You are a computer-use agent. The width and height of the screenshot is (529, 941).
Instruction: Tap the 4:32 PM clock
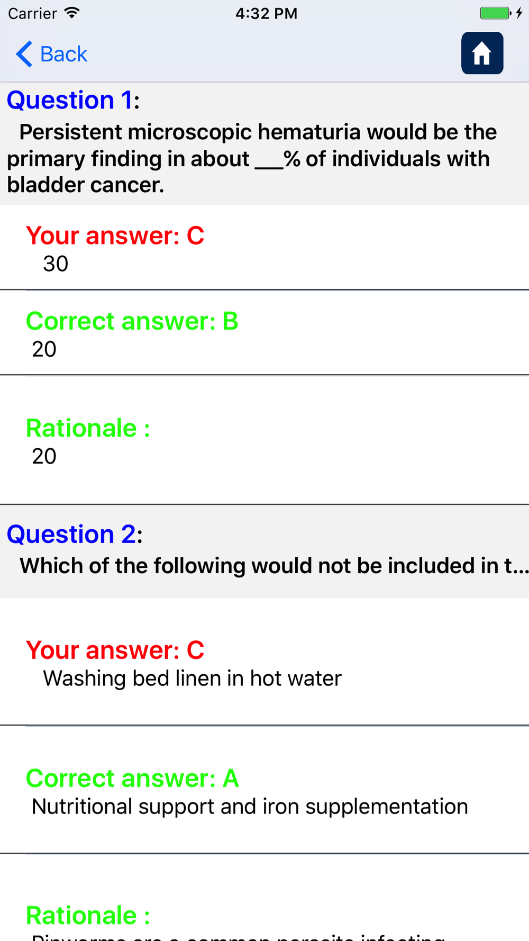click(266, 13)
